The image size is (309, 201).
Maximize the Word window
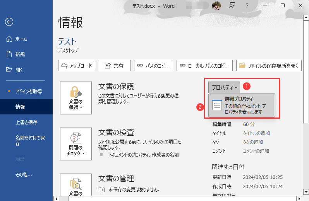click(x=283, y=5)
